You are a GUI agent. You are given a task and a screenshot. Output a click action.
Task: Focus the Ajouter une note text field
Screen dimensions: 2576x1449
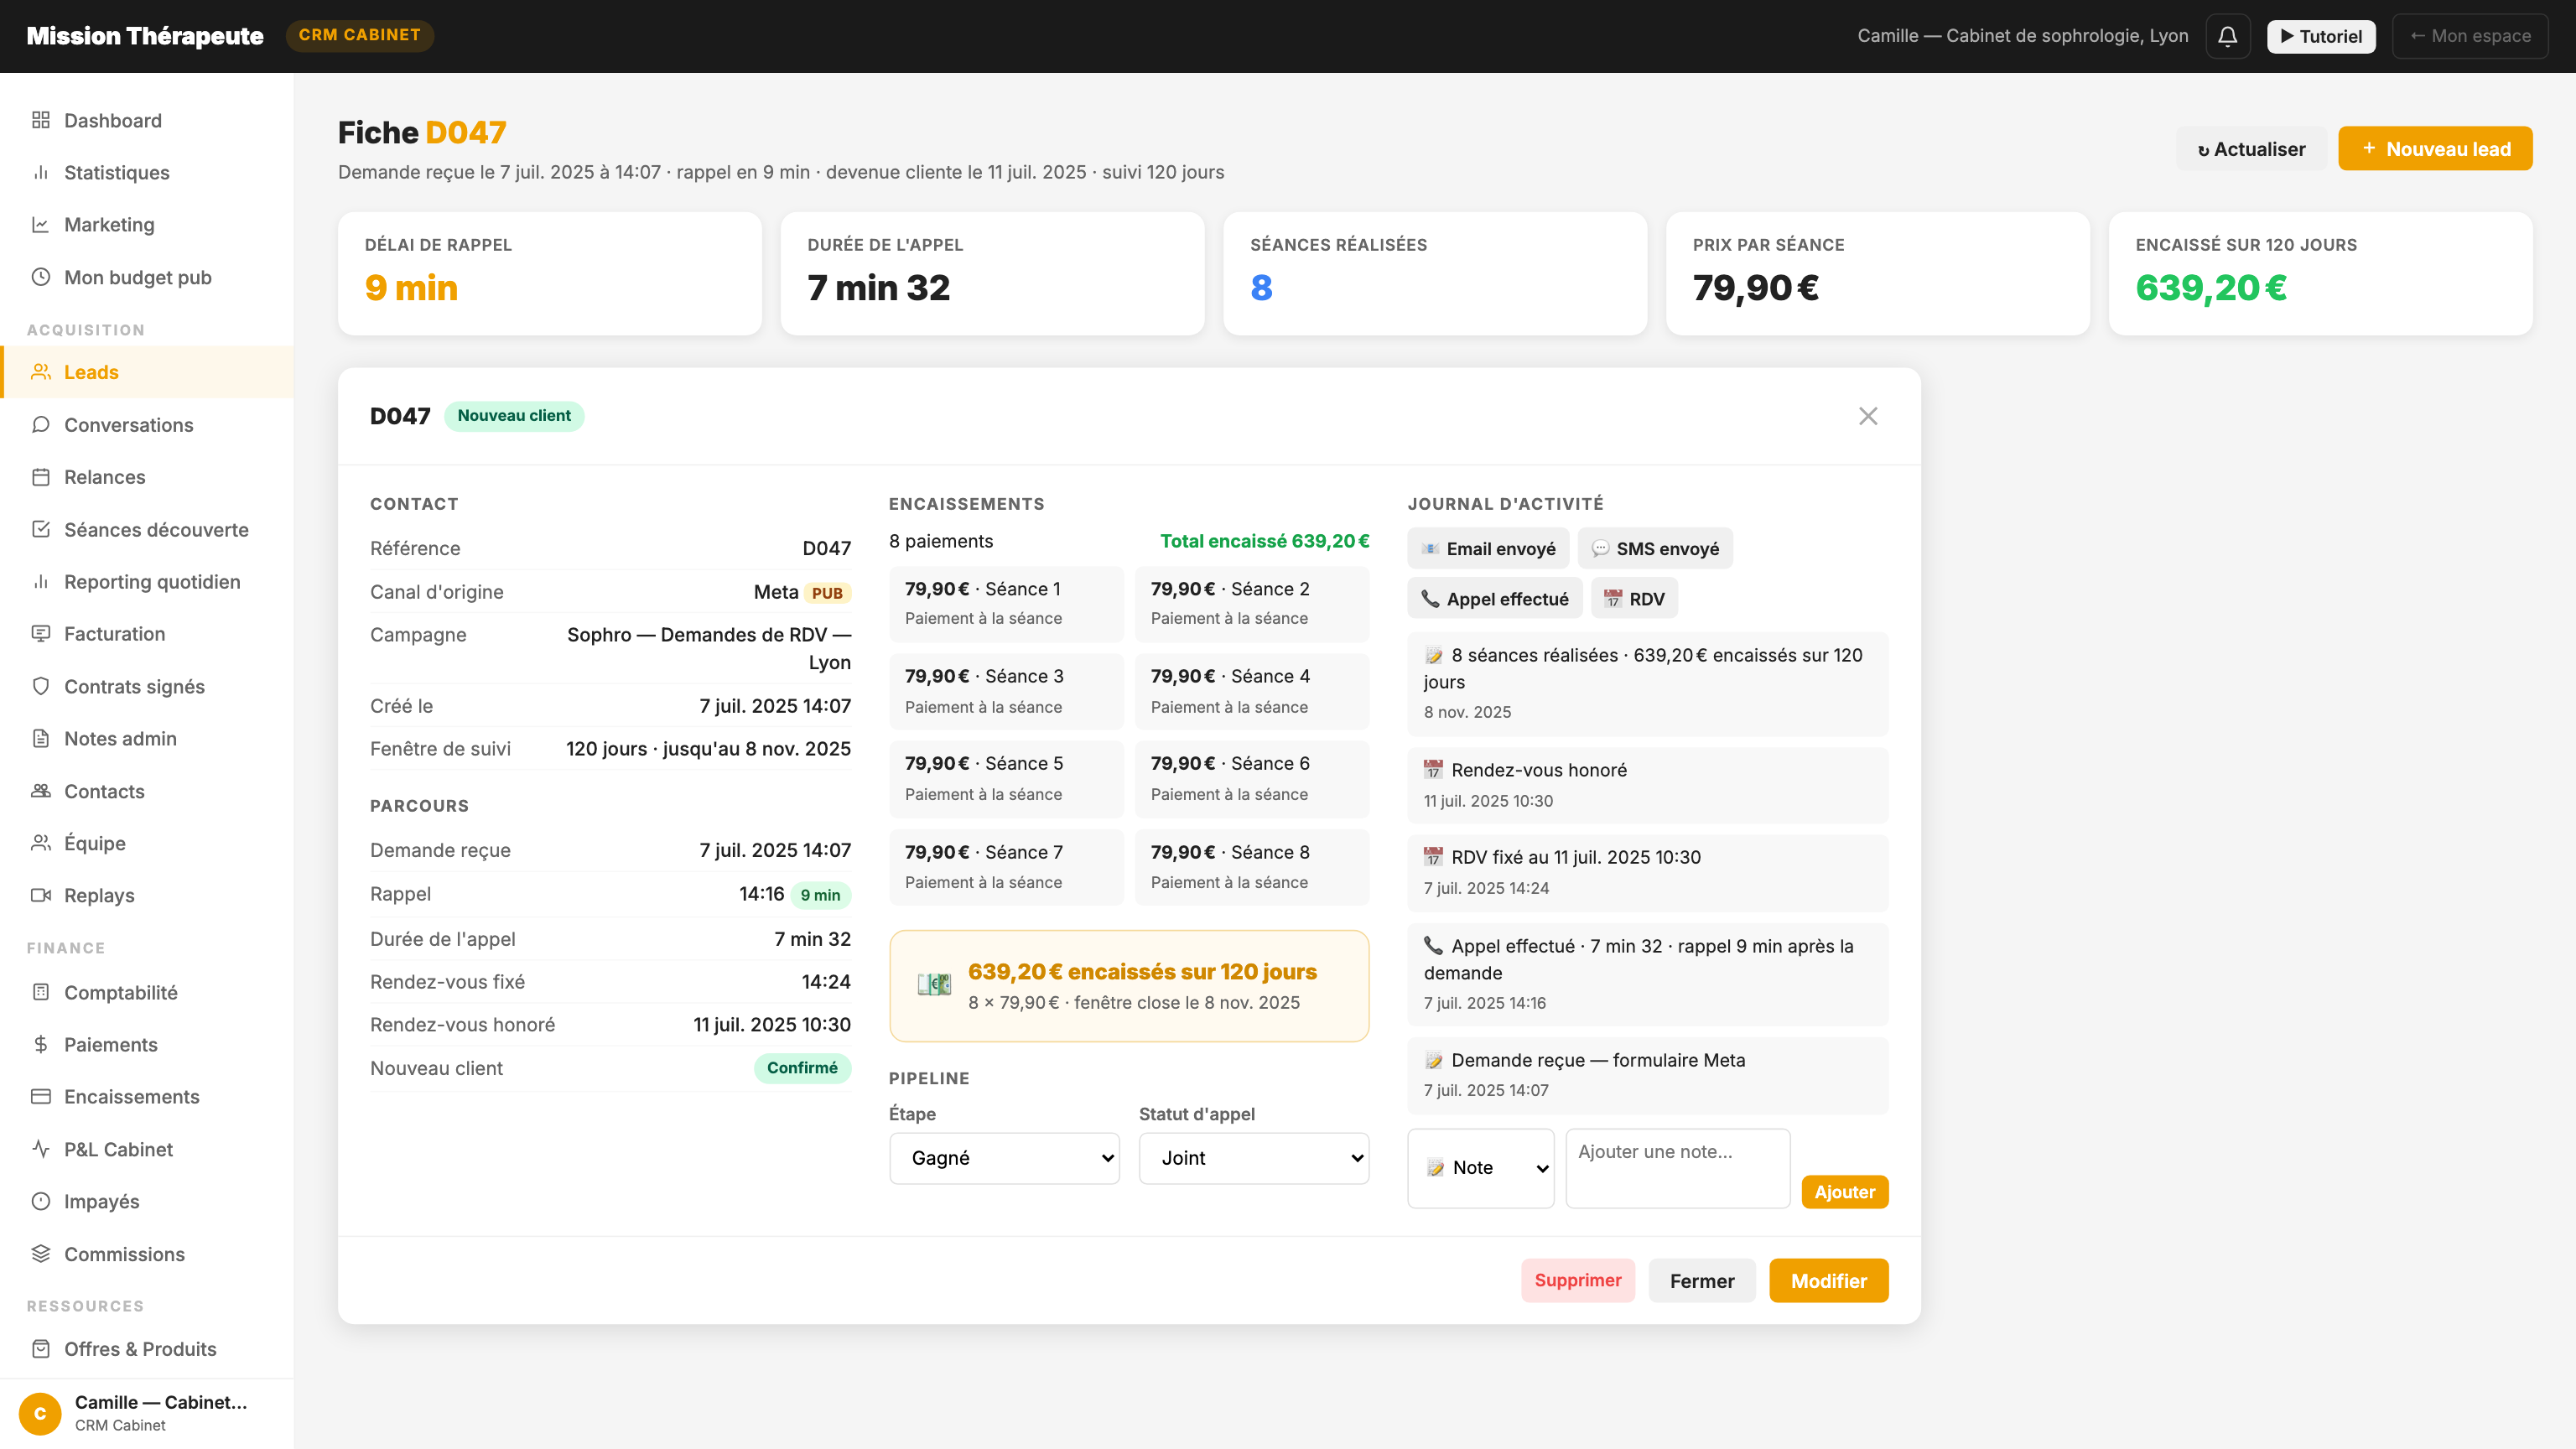pos(1678,1168)
